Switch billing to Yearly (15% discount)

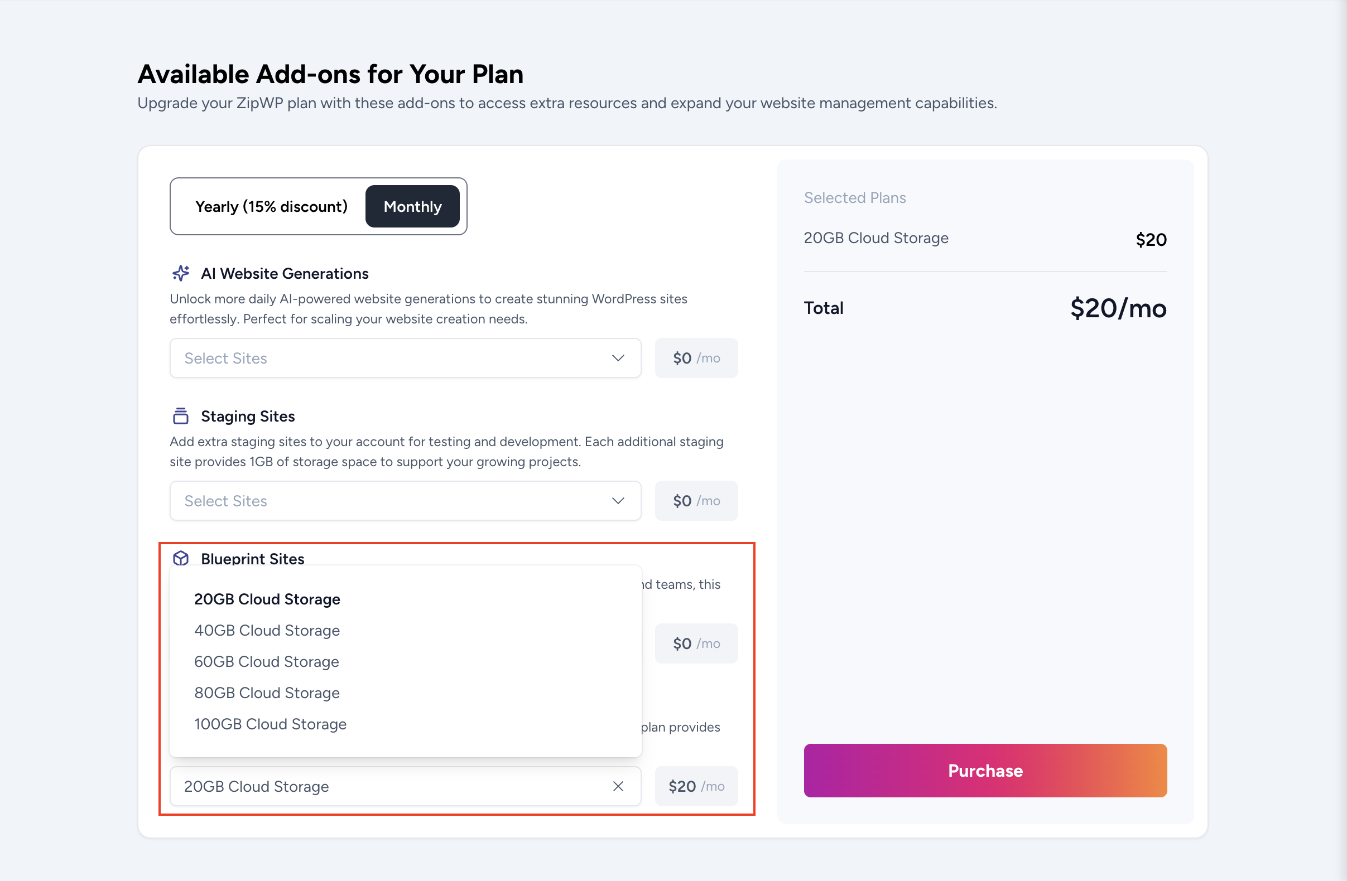271,206
